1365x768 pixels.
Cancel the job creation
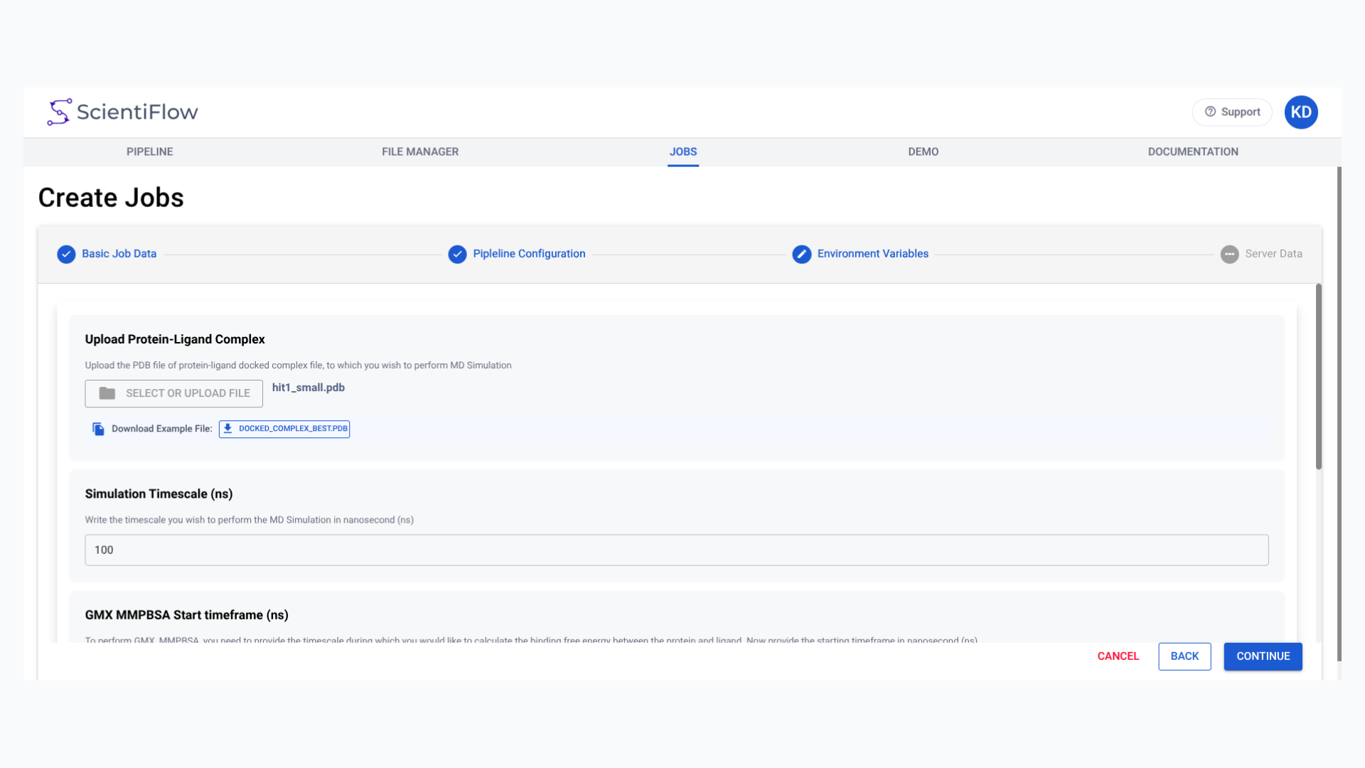tap(1118, 656)
